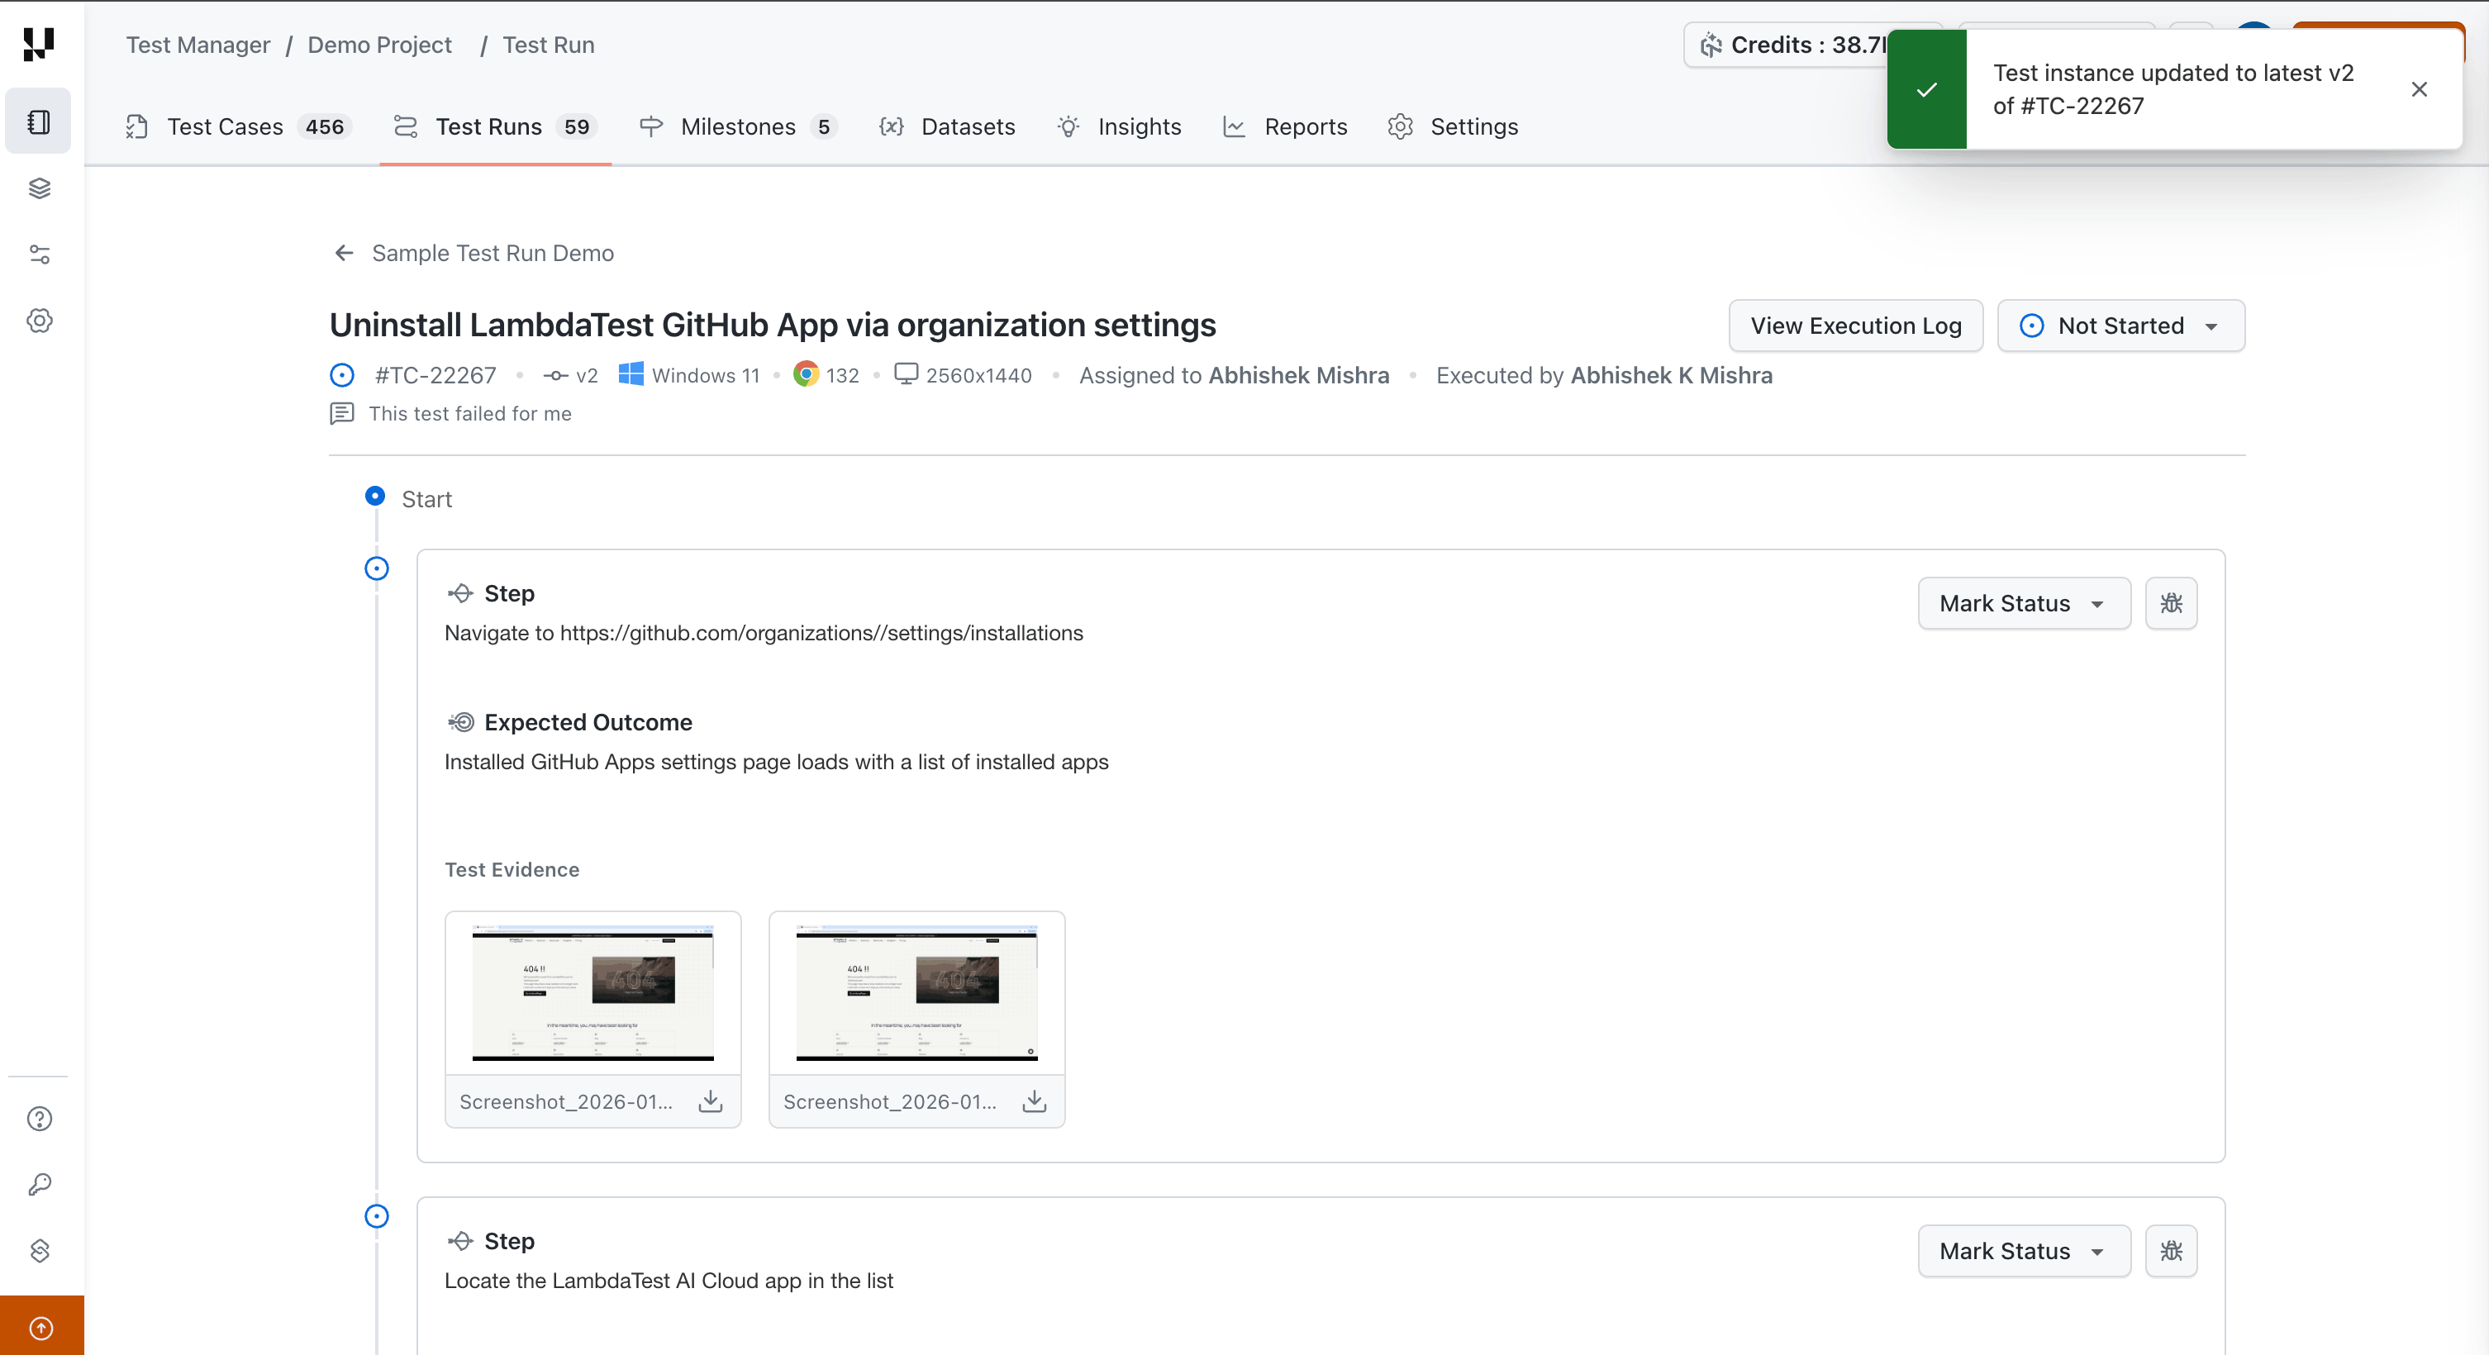
Task: Click the help question mark icon in sidebar
Action: tap(39, 1119)
